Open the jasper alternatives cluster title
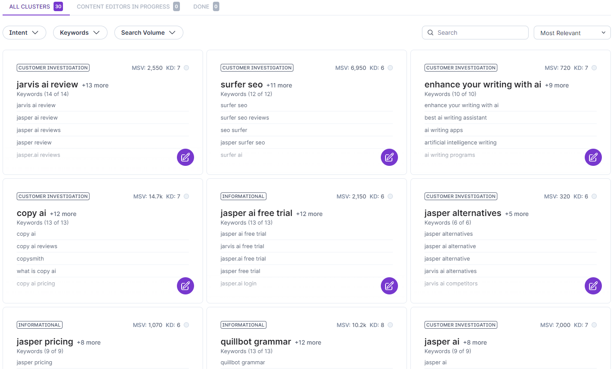The height and width of the screenshot is (369, 613). click(x=463, y=213)
